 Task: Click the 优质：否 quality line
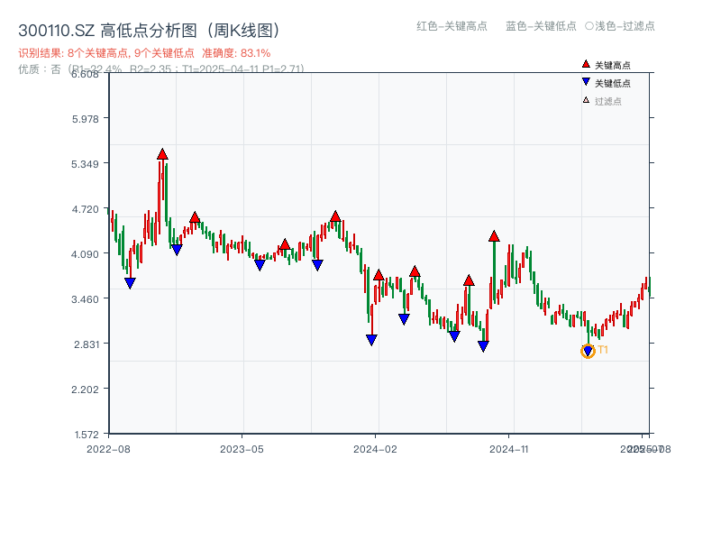[161, 69]
